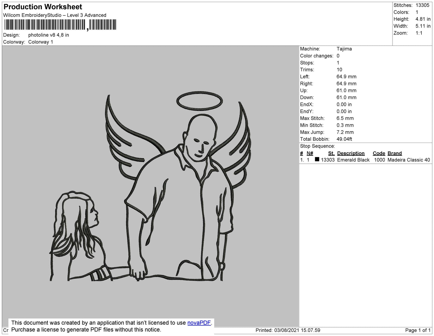Image resolution: width=434 pixels, height=336 pixels.
Task: Select 'Madeira Classic 40' brand text
Action: 409,160
